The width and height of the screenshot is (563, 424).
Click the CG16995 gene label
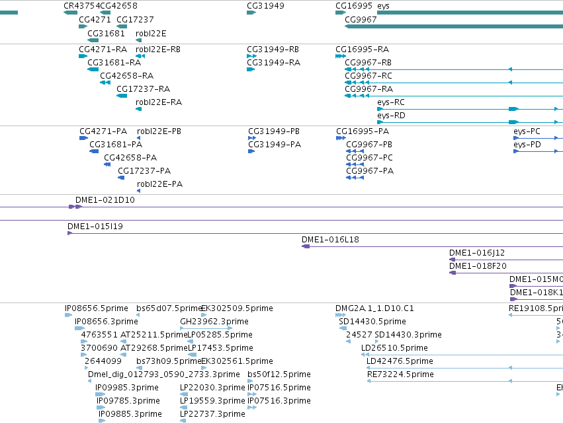[x=354, y=6]
